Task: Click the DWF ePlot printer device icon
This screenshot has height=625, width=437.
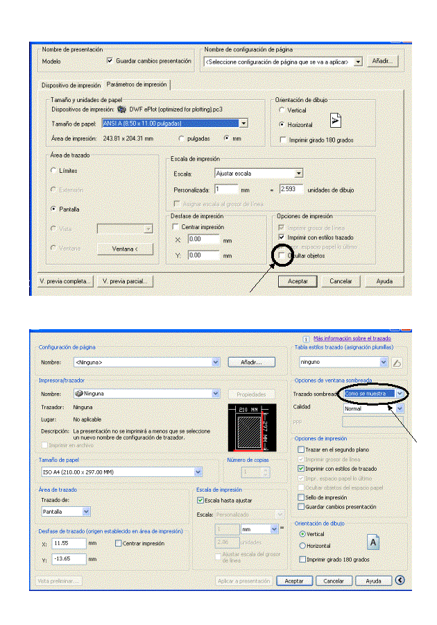Action: 121,109
